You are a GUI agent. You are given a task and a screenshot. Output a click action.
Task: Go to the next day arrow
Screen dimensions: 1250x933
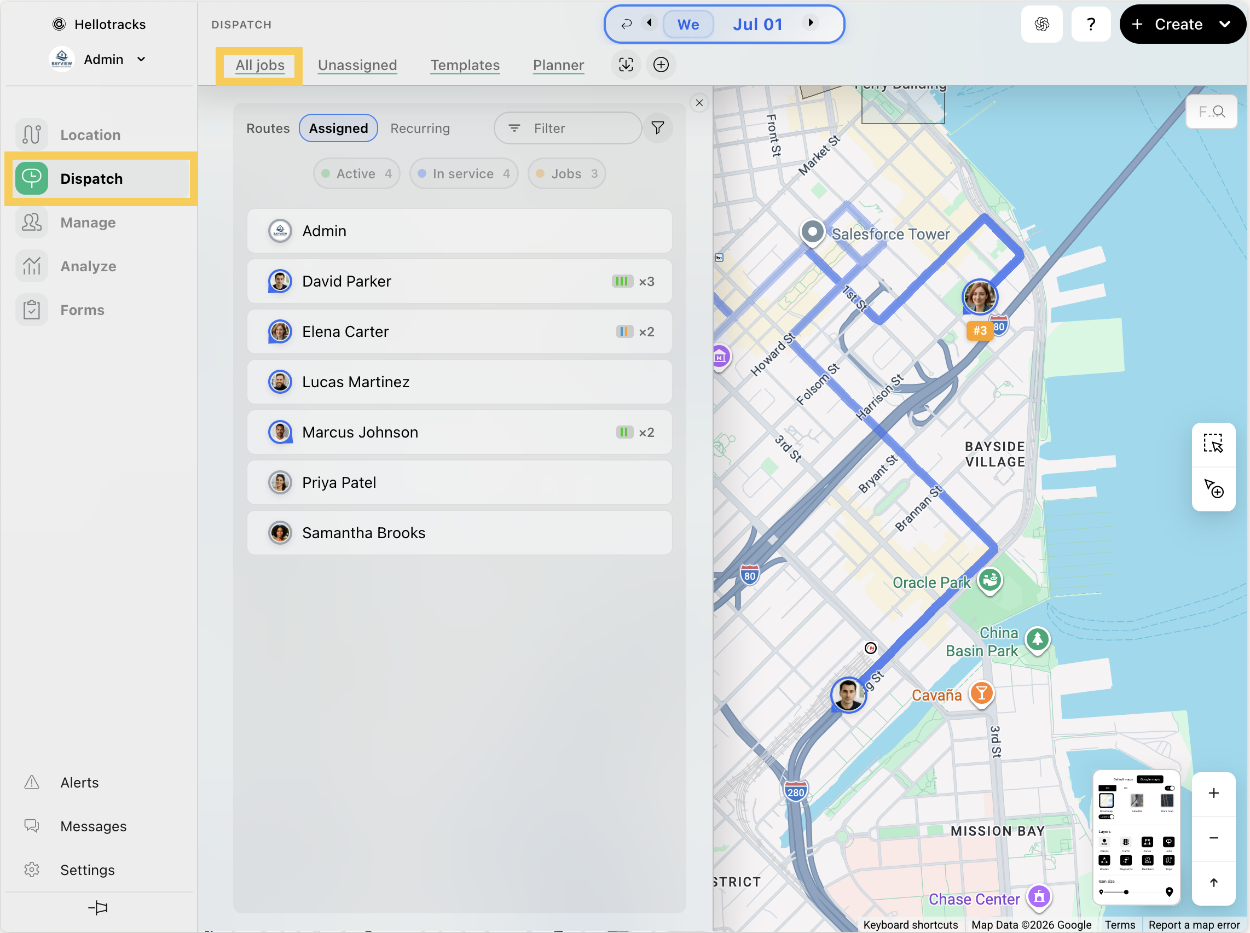[811, 23]
